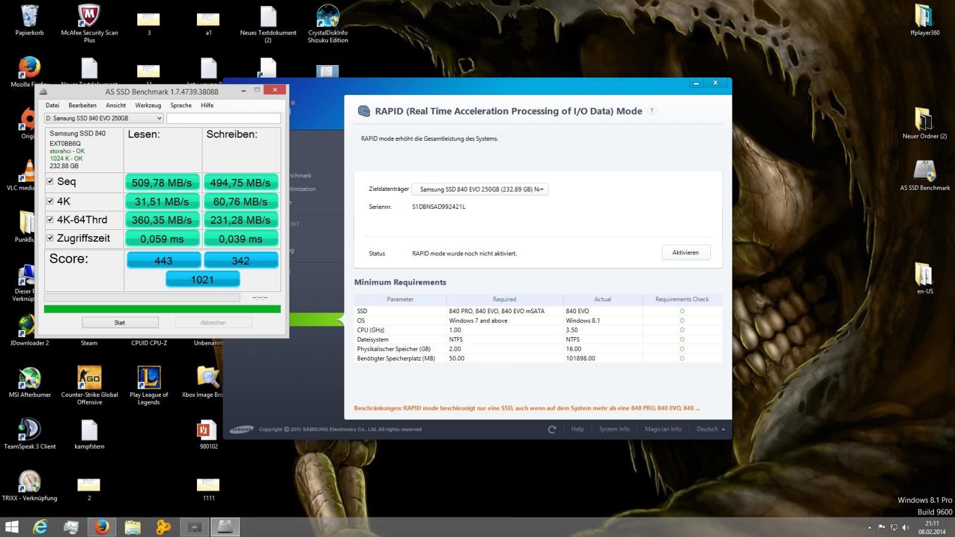Click the volume icon in system tray

tap(906, 527)
